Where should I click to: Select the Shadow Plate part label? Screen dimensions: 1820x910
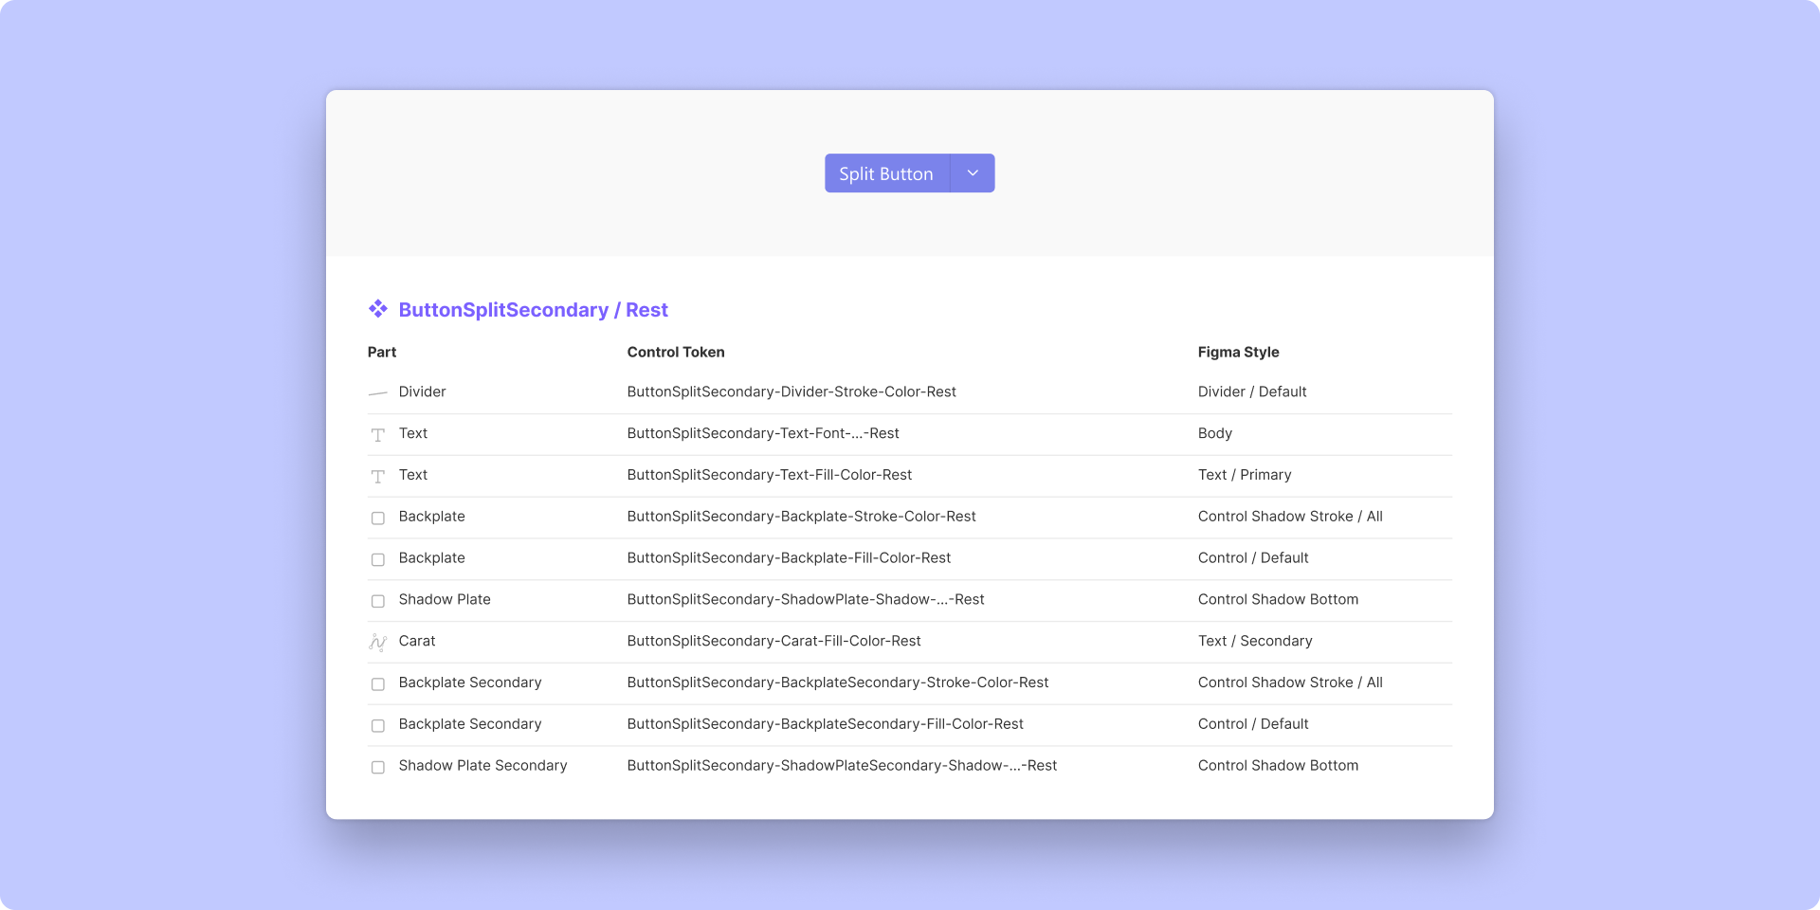click(445, 599)
